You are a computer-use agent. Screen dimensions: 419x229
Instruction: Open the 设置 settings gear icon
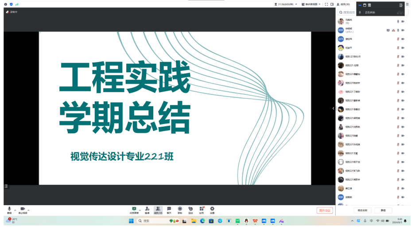(212, 209)
